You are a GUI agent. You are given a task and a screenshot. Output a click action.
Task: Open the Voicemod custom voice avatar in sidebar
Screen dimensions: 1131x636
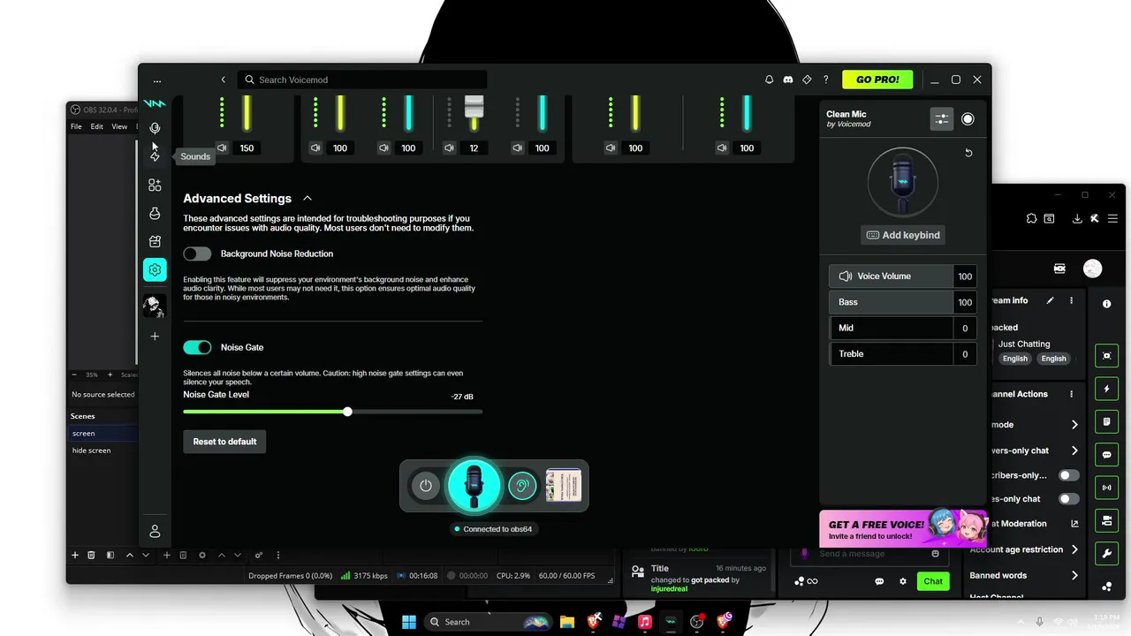coord(154,307)
